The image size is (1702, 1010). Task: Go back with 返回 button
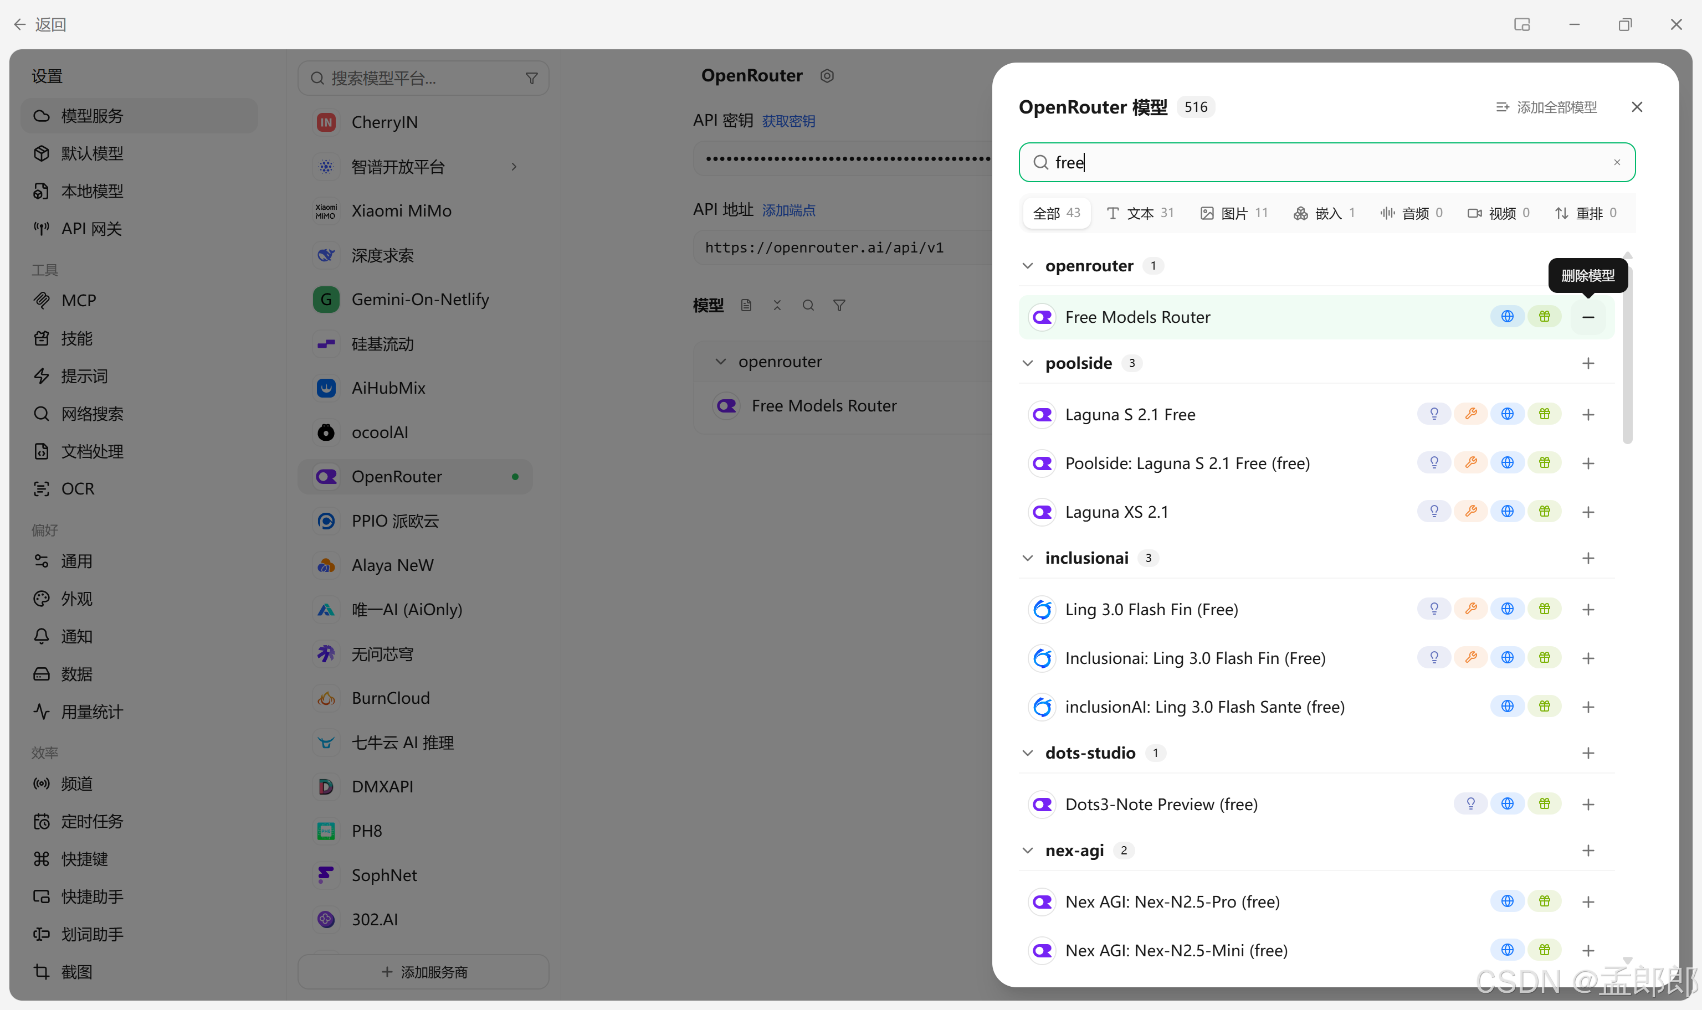pyautogui.click(x=39, y=25)
